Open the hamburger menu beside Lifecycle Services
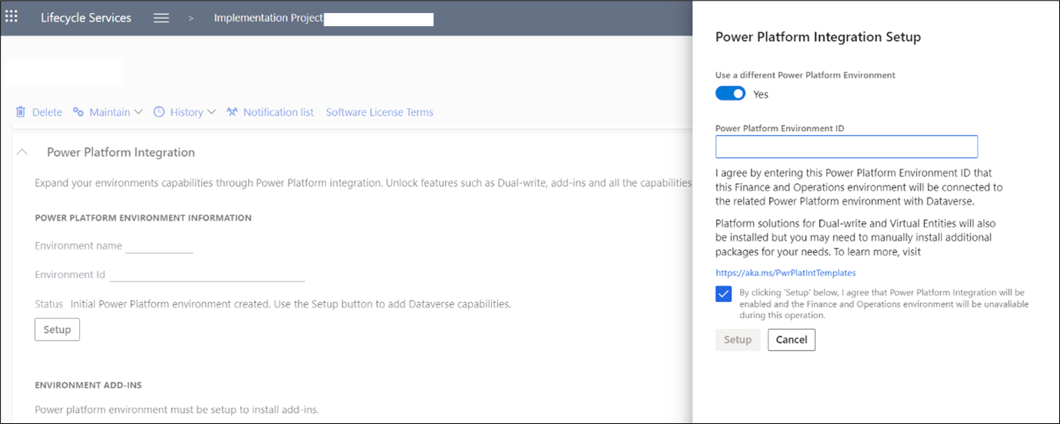Screen dimensions: 1060x424 [161, 18]
